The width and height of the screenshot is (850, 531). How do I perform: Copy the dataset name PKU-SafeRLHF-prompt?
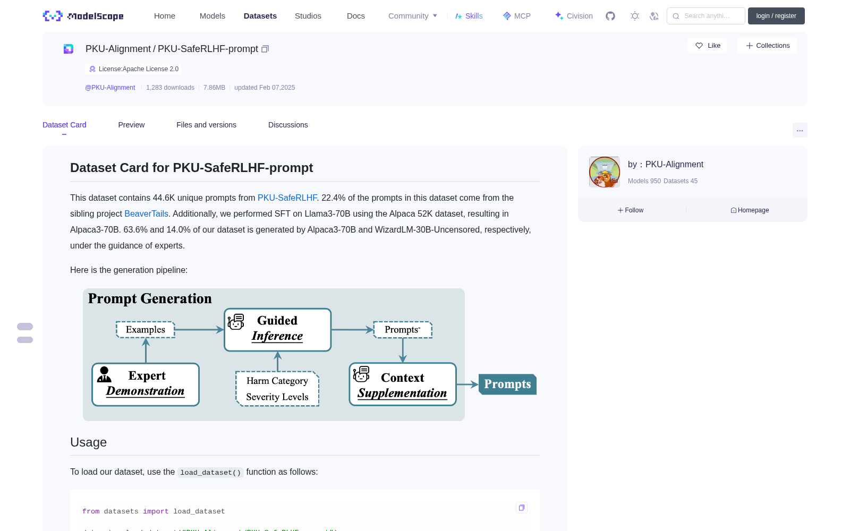click(x=265, y=49)
